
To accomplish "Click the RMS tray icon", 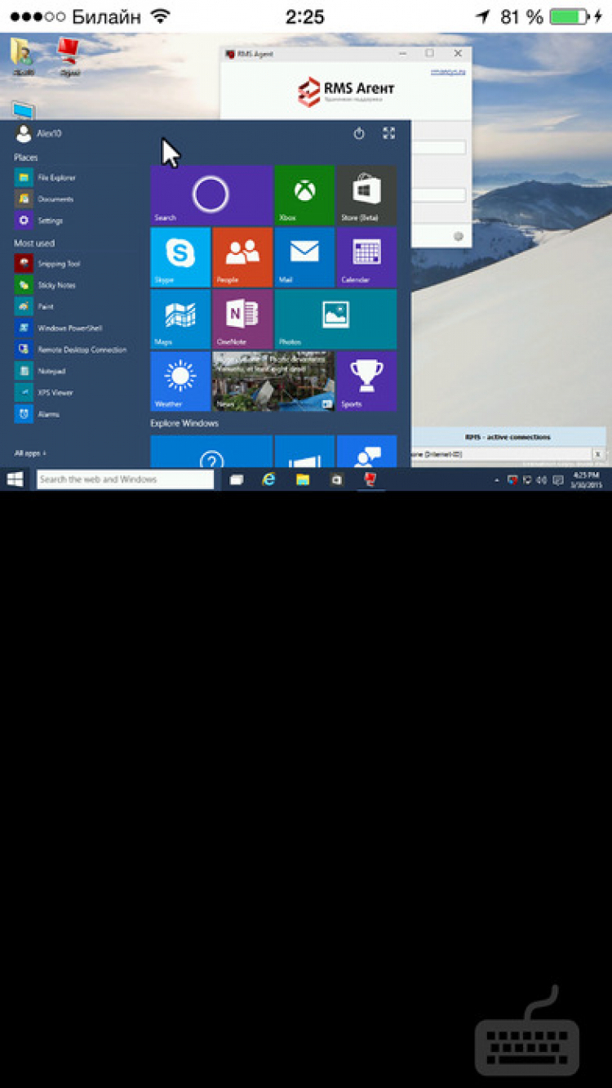I will coord(512,480).
